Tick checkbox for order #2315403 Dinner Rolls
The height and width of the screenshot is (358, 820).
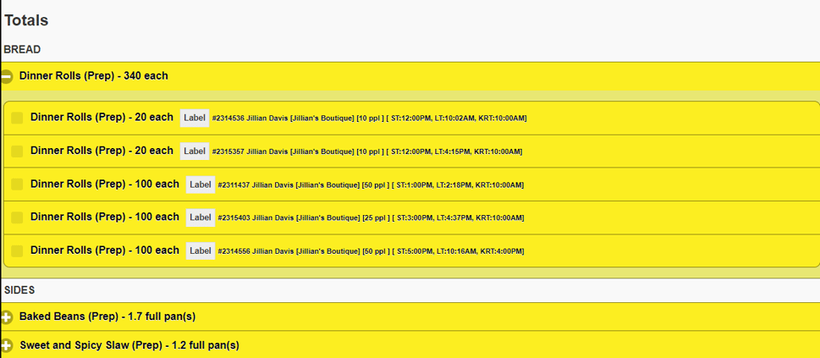click(x=17, y=218)
